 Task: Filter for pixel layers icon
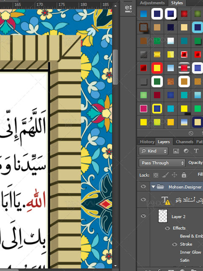(x=176, y=151)
